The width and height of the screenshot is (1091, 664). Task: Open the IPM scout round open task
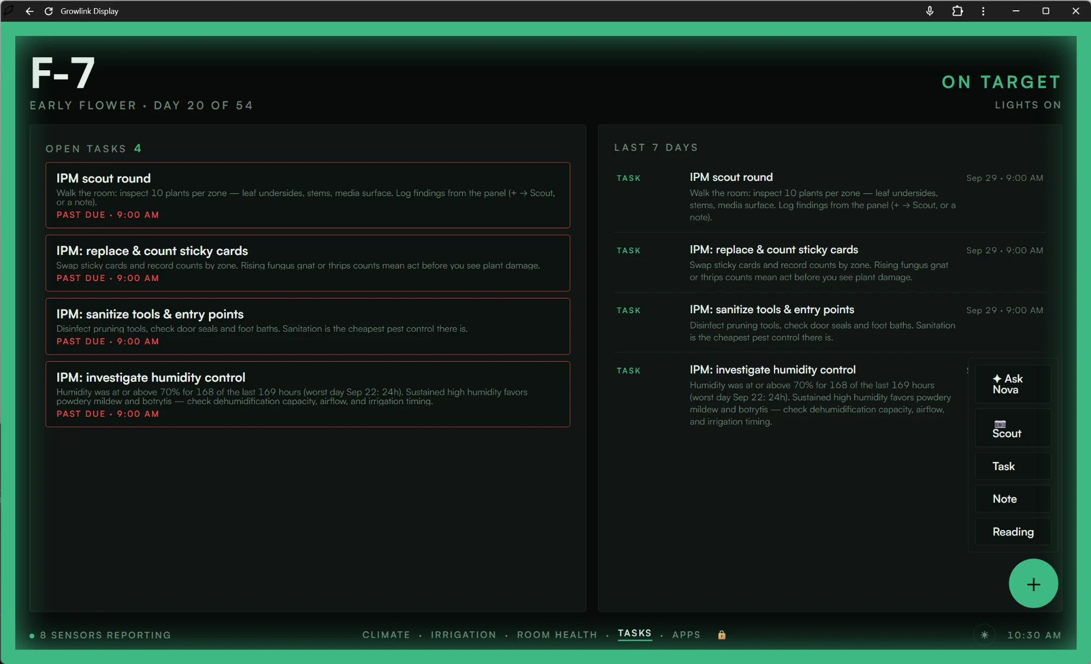click(308, 195)
